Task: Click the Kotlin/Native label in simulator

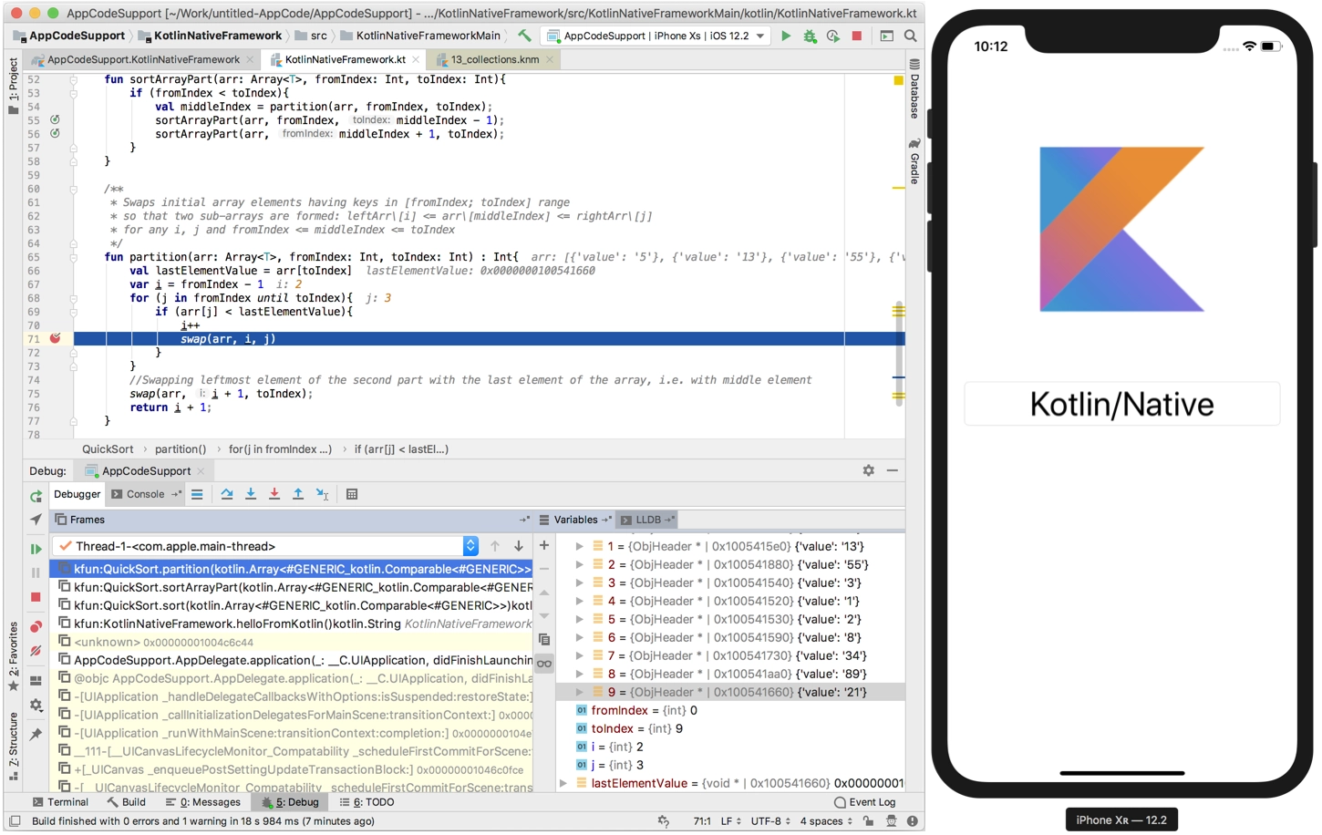Action: tap(1121, 404)
